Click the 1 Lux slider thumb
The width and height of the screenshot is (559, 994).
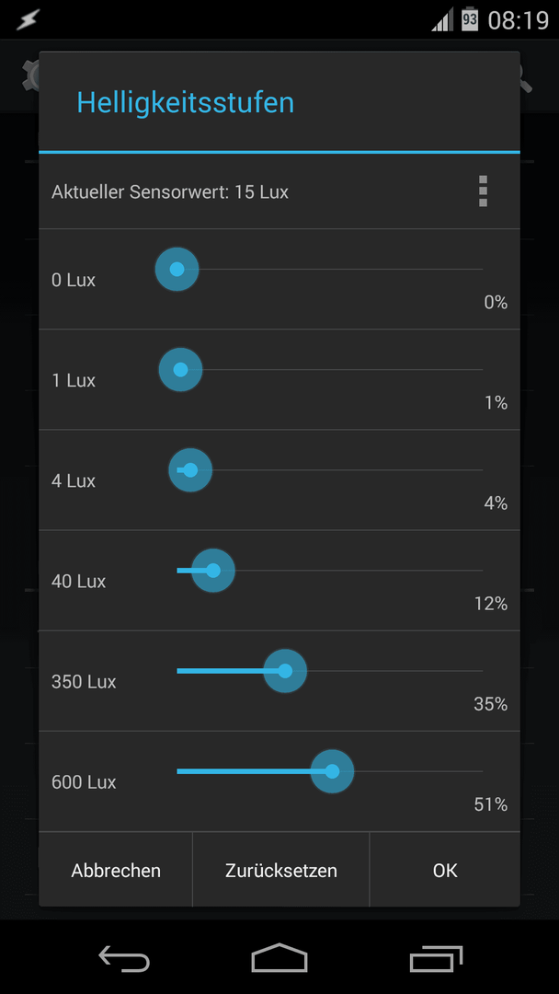[x=180, y=370]
